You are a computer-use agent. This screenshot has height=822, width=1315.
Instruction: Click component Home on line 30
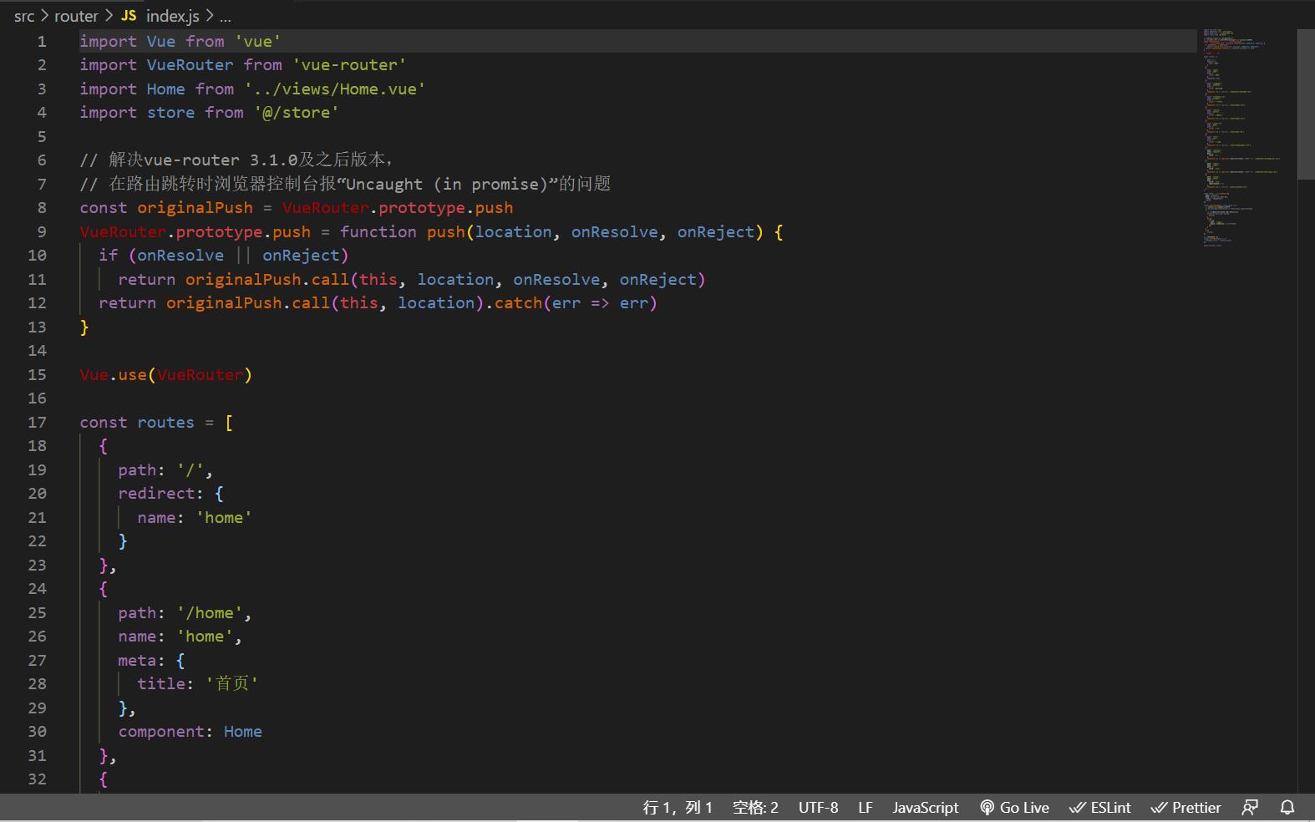tap(190, 731)
